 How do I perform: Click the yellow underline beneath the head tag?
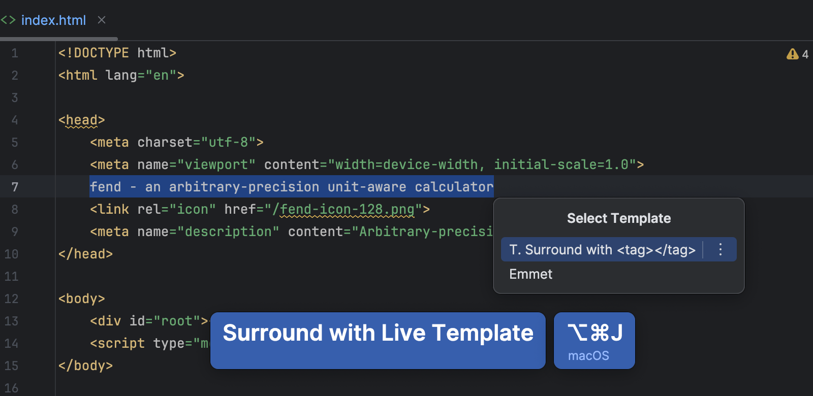coord(81,128)
